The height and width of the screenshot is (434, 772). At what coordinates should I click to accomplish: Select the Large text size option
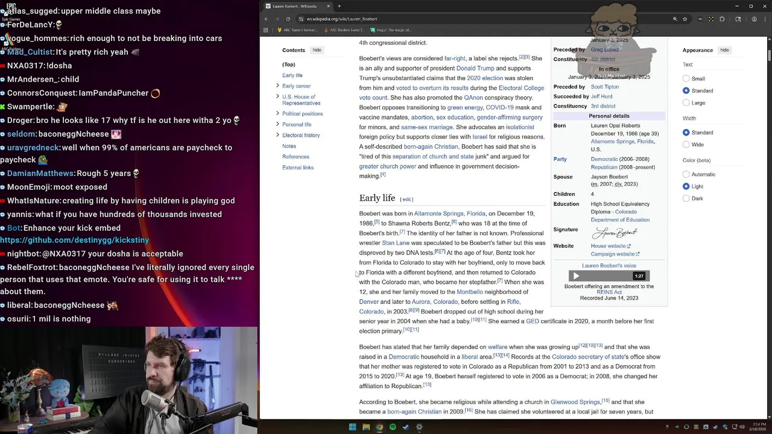[686, 102]
